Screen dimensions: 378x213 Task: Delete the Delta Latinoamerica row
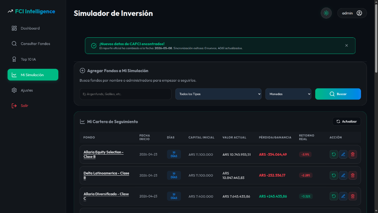pos(353,175)
